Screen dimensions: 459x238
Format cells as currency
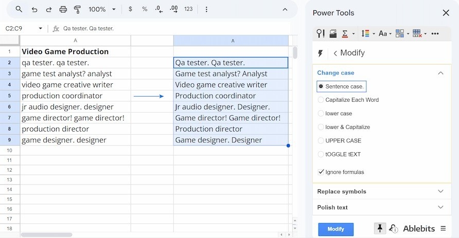pos(130,9)
